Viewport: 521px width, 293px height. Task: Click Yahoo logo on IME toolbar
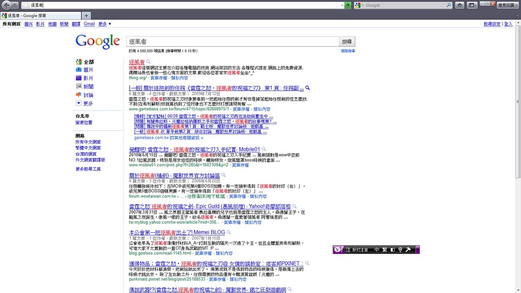(338, 249)
